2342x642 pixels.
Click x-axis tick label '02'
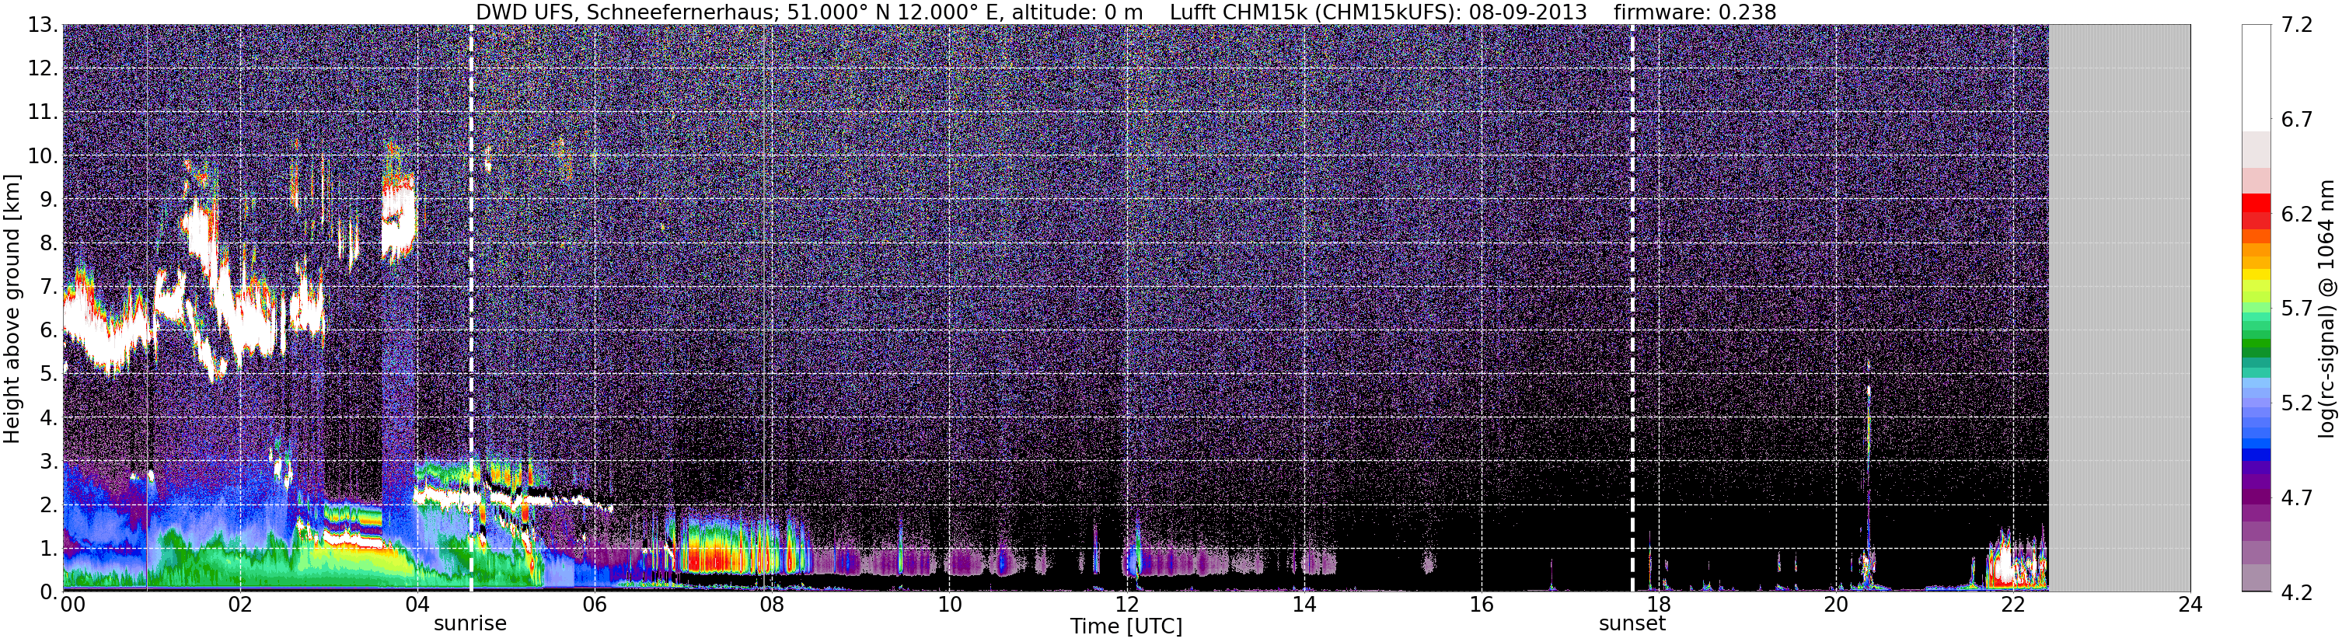pyautogui.click(x=240, y=605)
